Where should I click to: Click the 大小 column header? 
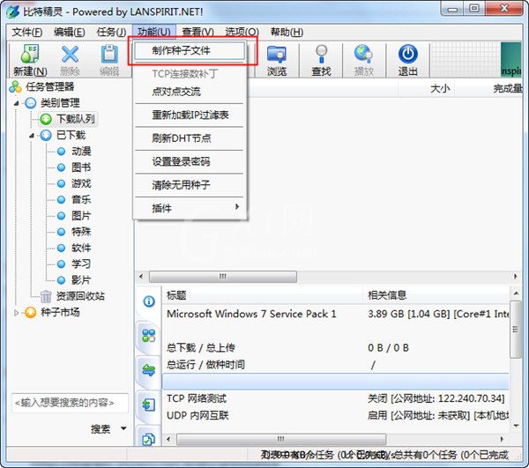(427, 89)
